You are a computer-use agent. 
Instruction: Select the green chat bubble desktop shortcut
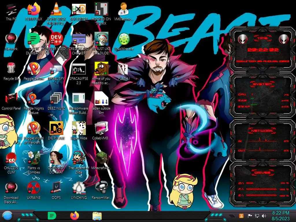click(34, 44)
